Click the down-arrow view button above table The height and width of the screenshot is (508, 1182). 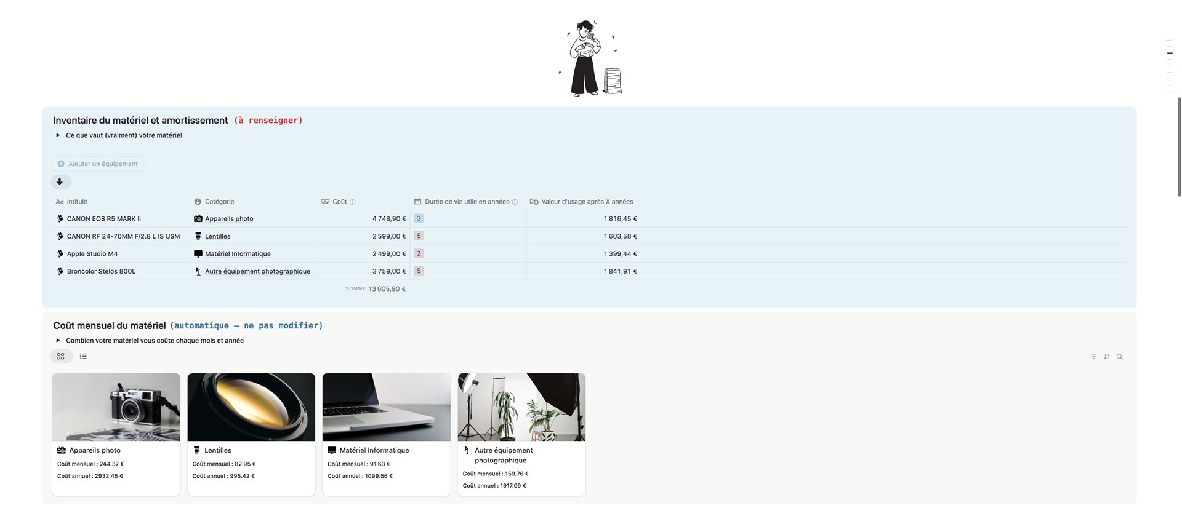point(60,181)
